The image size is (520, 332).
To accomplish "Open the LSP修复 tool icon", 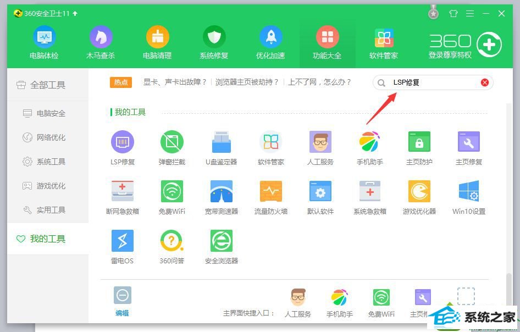I will tap(122, 142).
